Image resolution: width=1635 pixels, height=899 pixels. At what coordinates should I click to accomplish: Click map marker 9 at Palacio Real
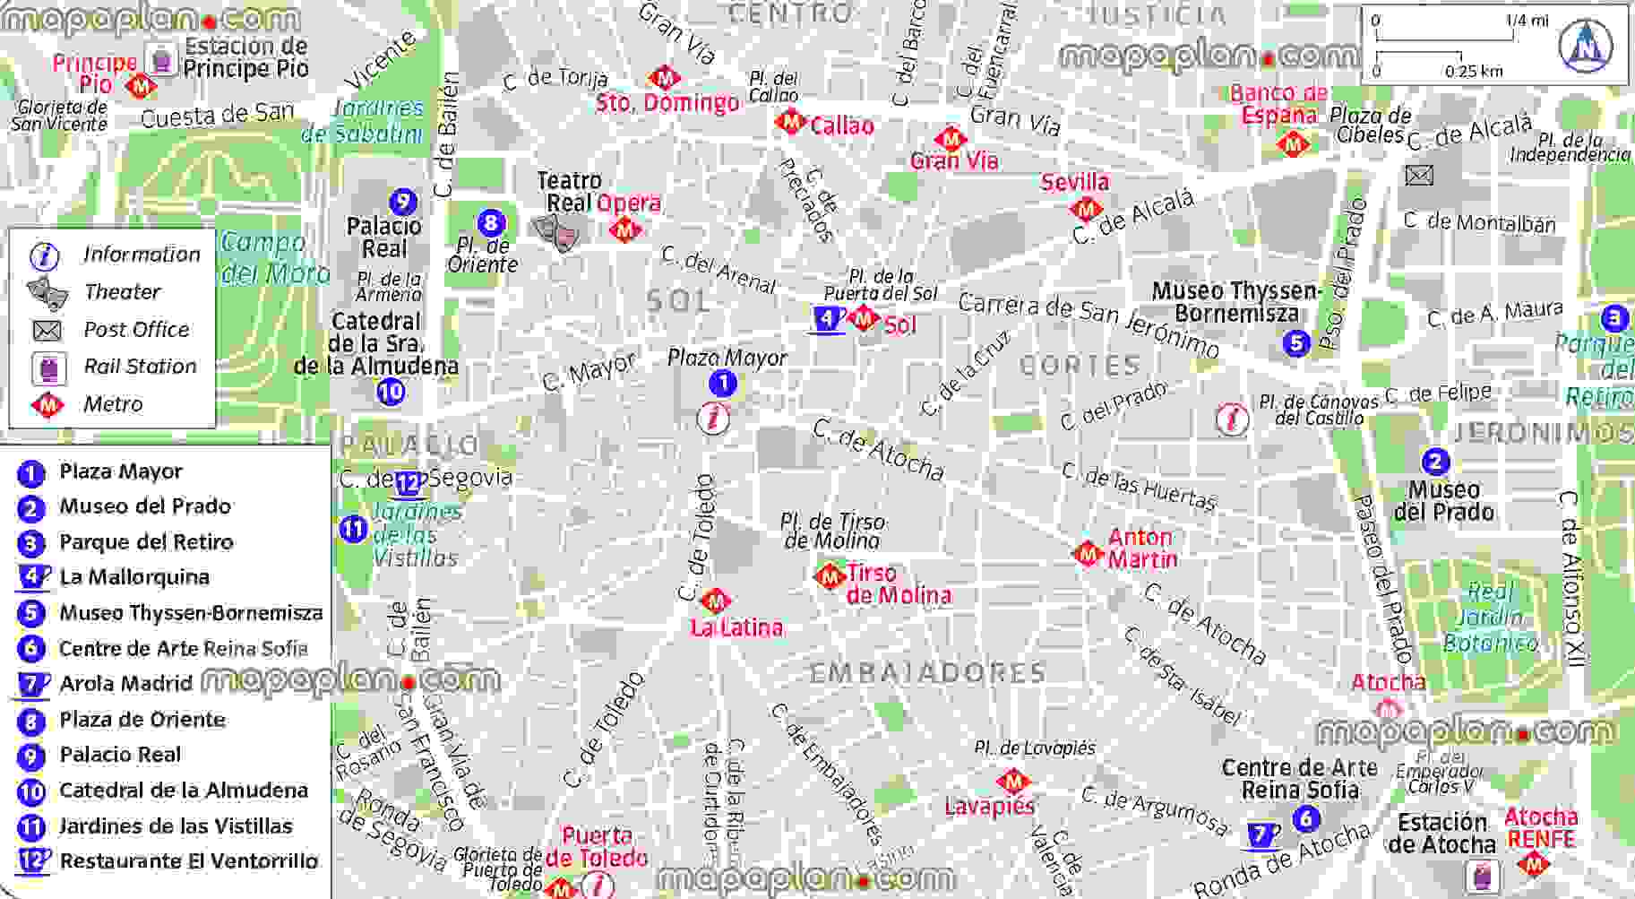click(x=403, y=202)
